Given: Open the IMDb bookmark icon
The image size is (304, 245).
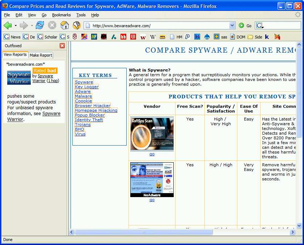Looking at the screenshot, I should click(162, 37).
